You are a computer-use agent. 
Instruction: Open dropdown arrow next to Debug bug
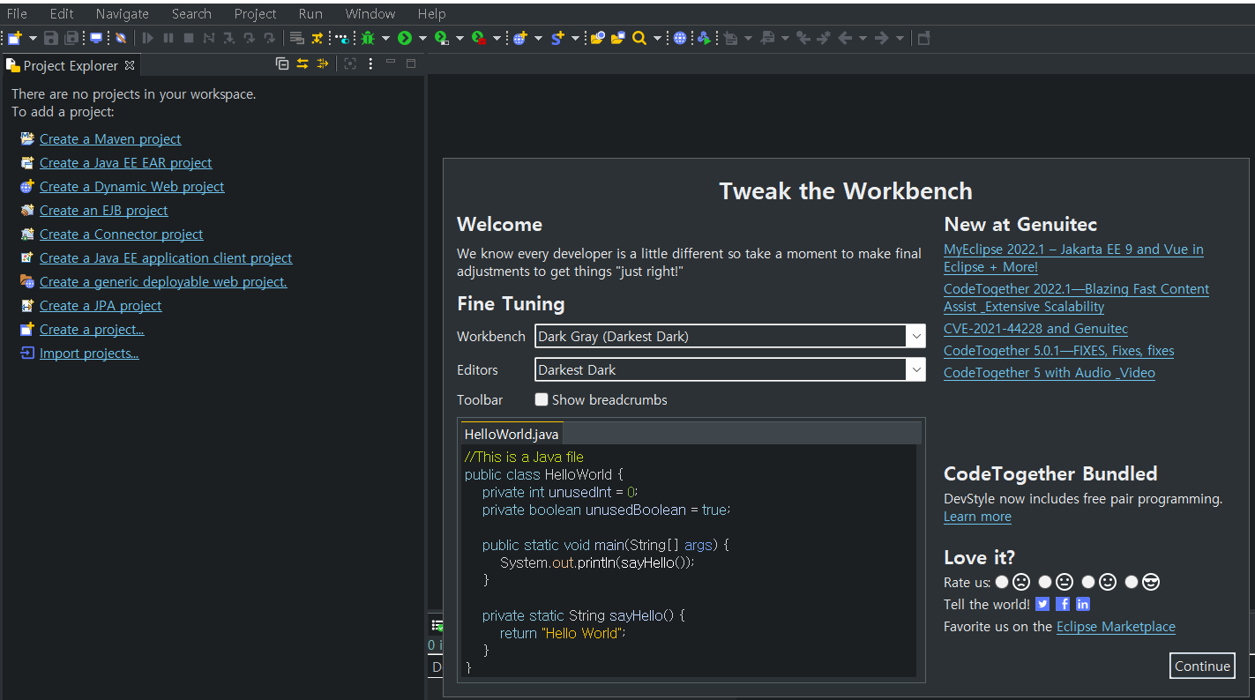coord(385,38)
